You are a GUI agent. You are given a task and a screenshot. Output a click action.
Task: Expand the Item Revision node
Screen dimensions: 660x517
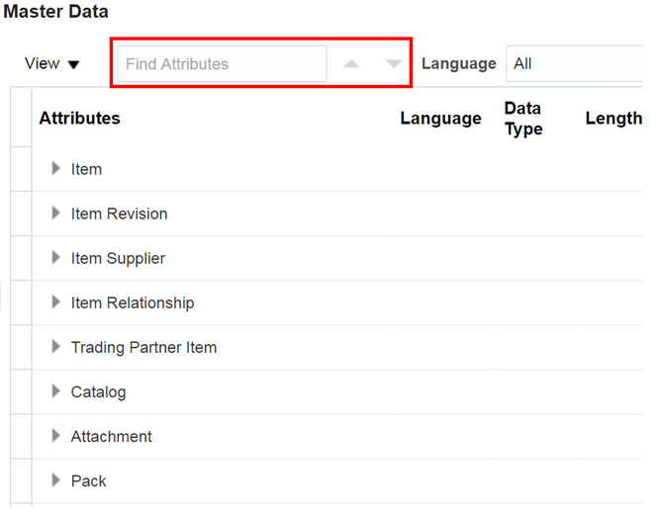(x=56, y=214)
